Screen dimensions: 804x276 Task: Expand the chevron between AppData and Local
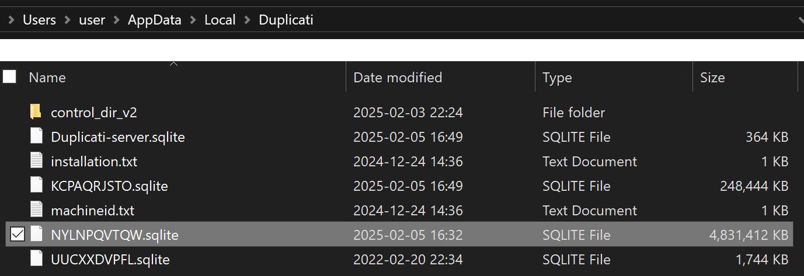pos(193,20)
